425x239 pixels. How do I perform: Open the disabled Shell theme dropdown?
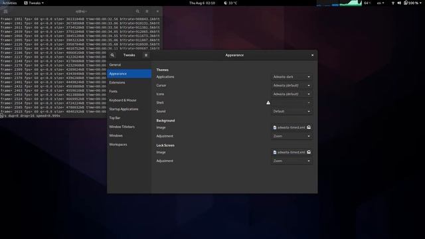[292, 103]
